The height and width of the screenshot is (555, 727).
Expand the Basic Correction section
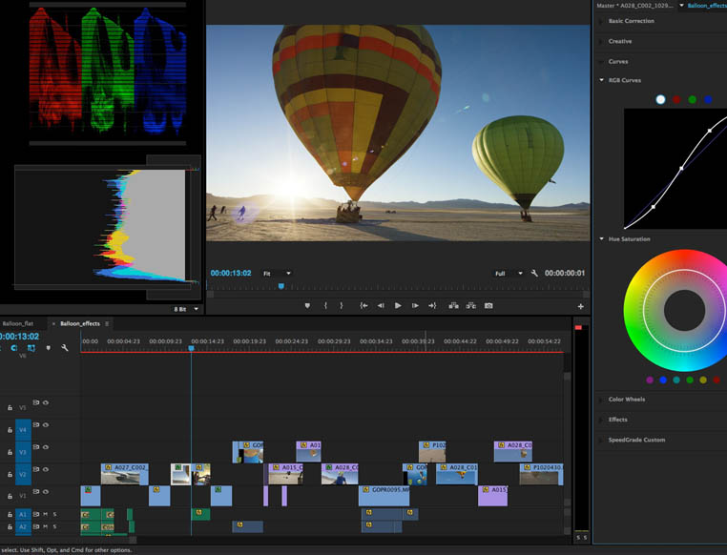click(601, 21)
